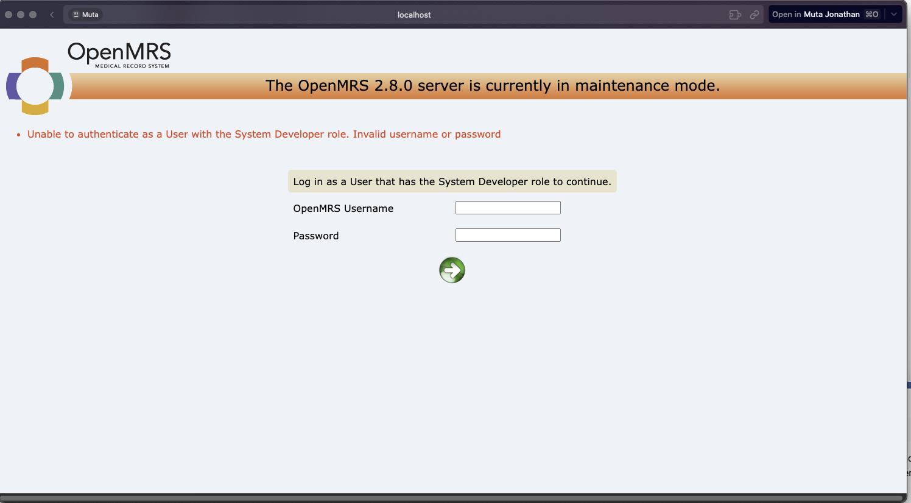This screenshot has height=503, width=911.
Task: Click the 'Log in as a User' instruction text
Action: [452, 181]
